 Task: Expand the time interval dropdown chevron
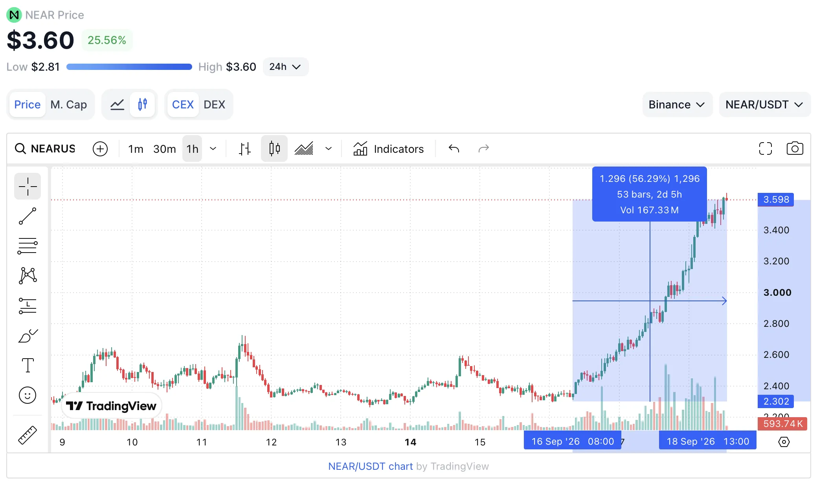coord(213,149)
